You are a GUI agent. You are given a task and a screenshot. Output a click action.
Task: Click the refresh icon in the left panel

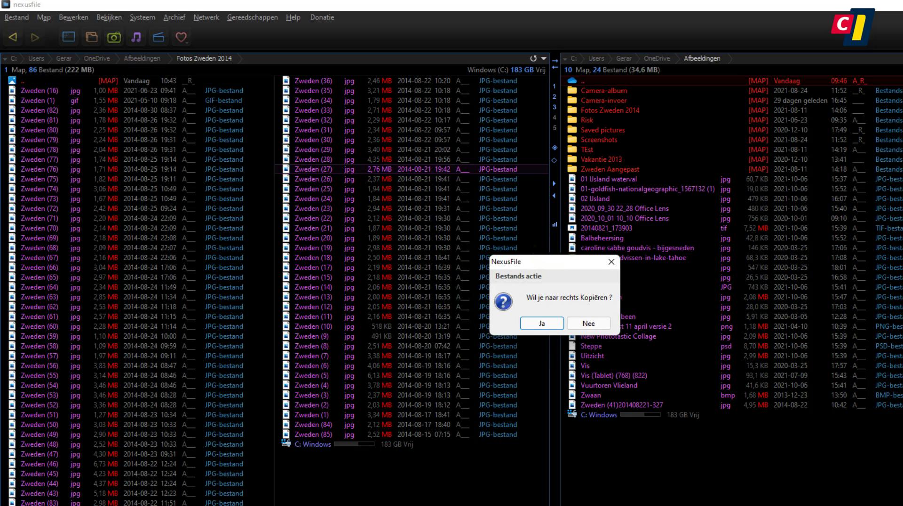point(533,58)
